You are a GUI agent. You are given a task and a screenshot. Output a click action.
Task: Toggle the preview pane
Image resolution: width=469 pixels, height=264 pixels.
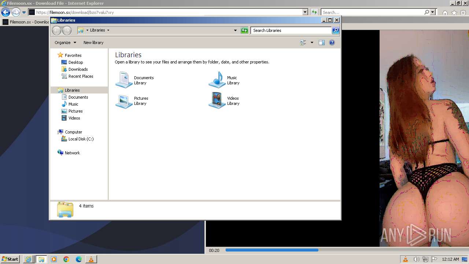(x=322, y=43)
